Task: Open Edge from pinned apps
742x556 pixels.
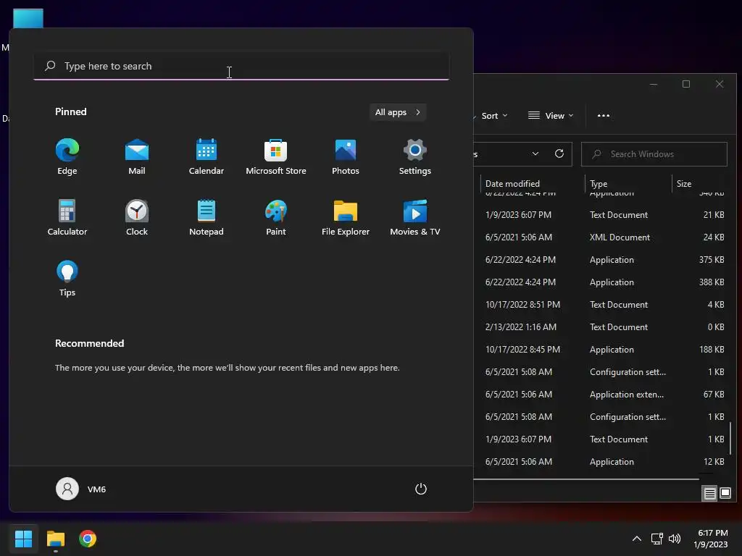Action: (67, 157)
